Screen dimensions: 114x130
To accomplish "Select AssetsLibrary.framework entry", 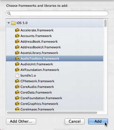I will coord(54,53).
